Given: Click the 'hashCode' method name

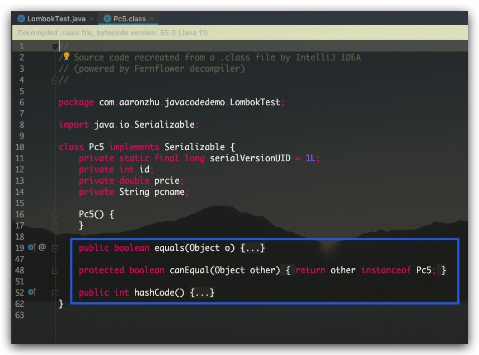Looking at the screenshot, I should (154, 293).
